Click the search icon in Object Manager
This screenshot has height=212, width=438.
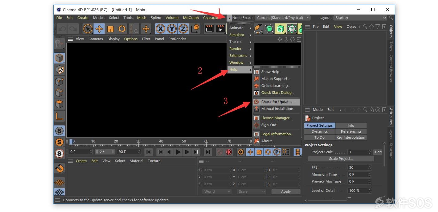(x=365, y=27)
